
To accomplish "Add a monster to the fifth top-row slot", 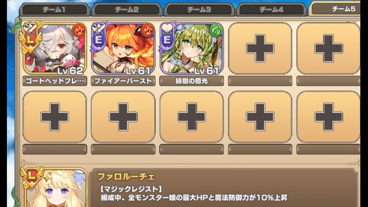I will click(x=328, y=48).
